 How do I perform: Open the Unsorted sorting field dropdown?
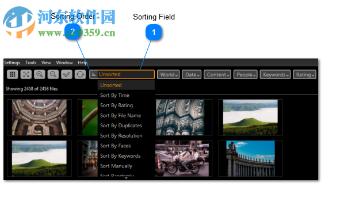click(x=126, y=75)
